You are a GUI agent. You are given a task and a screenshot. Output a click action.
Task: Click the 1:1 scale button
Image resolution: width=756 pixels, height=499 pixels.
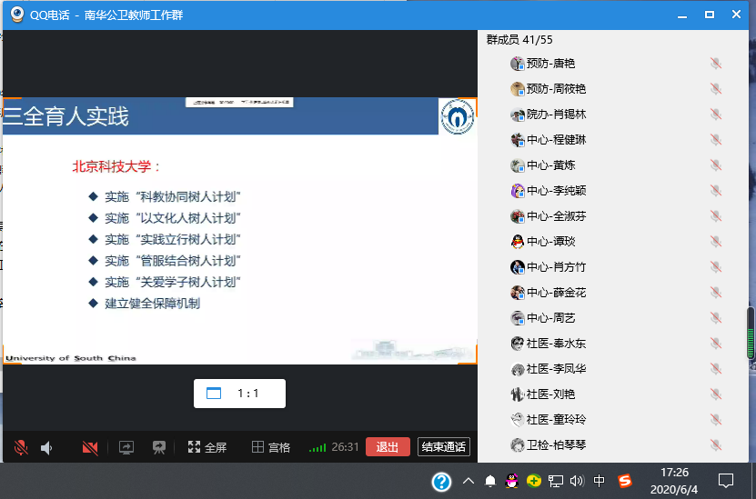pos(239,394)
